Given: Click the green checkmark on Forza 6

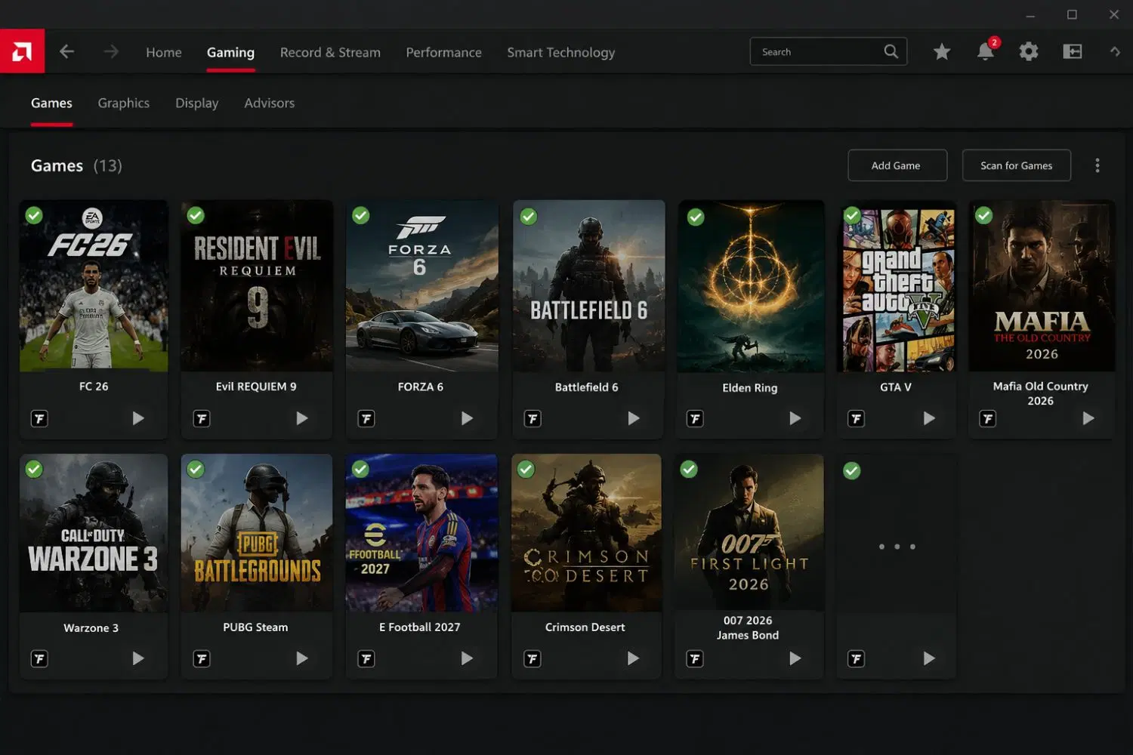Looking at the screenshot, I should (x=361, y=215).
